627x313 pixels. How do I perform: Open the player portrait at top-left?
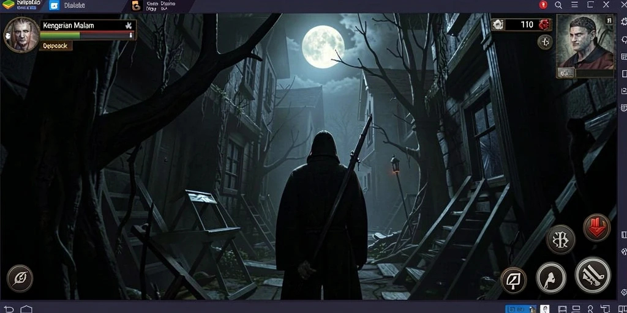21,34
